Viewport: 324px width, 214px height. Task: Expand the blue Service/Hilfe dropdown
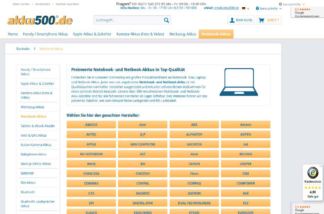tap(268, 8)
